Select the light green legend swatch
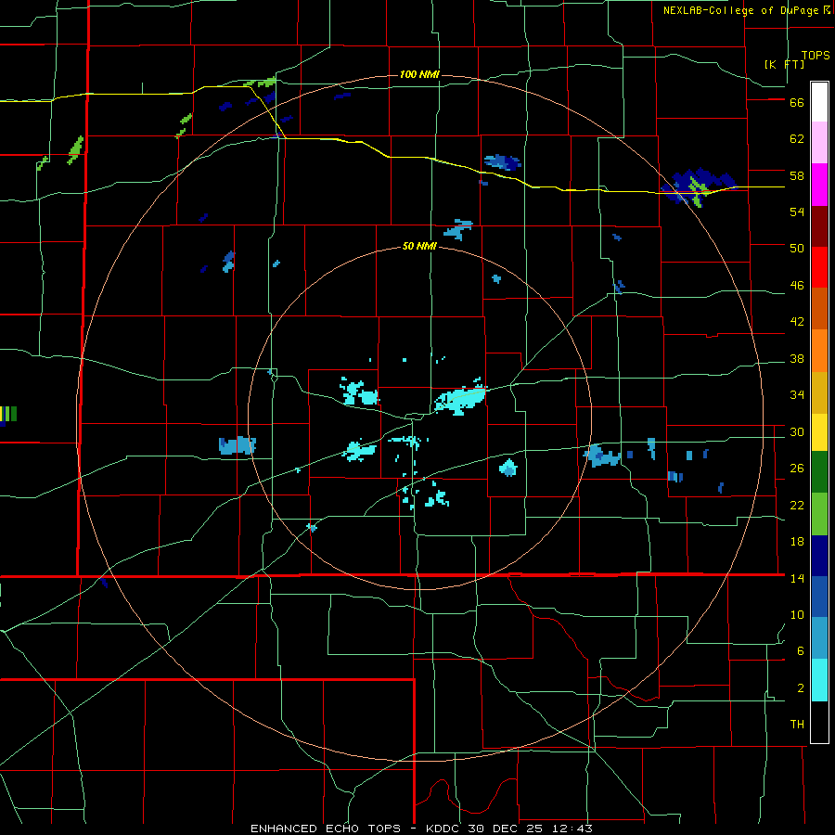835x835 pixels. (819, 514)
